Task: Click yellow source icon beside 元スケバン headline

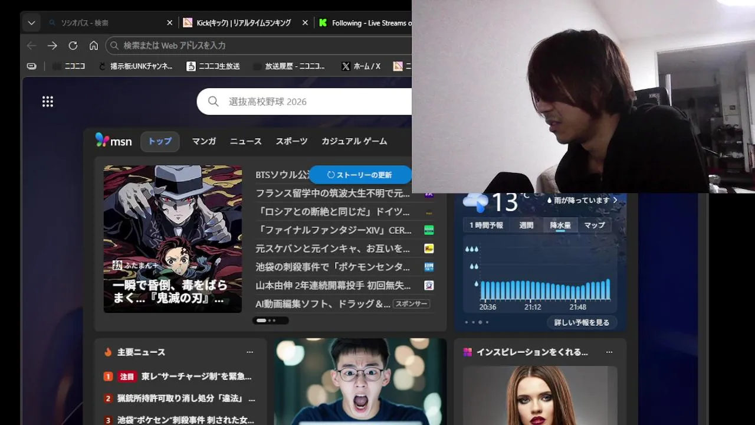Action: 429,249
